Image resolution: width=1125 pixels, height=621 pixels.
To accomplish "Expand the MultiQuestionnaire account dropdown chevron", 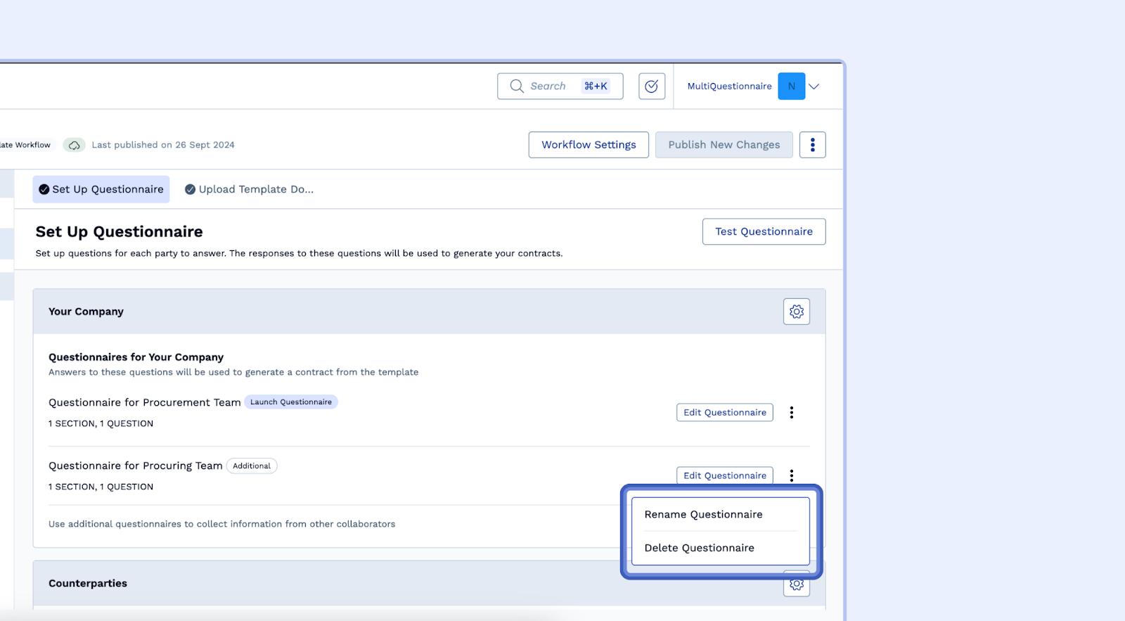I will (x=814, y=87).
